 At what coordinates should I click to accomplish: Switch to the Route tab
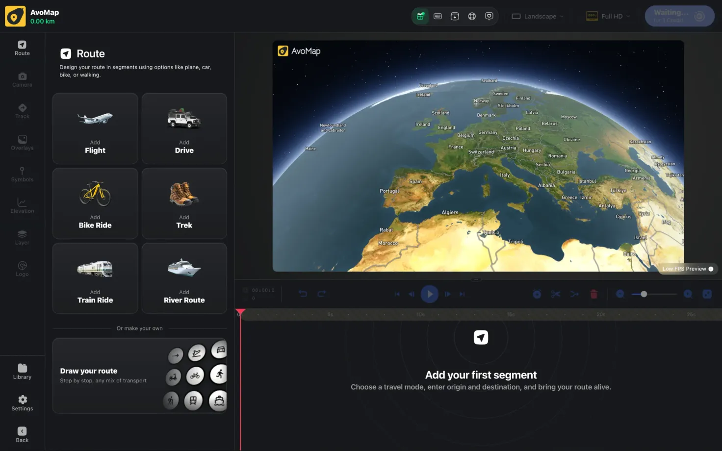22,48
